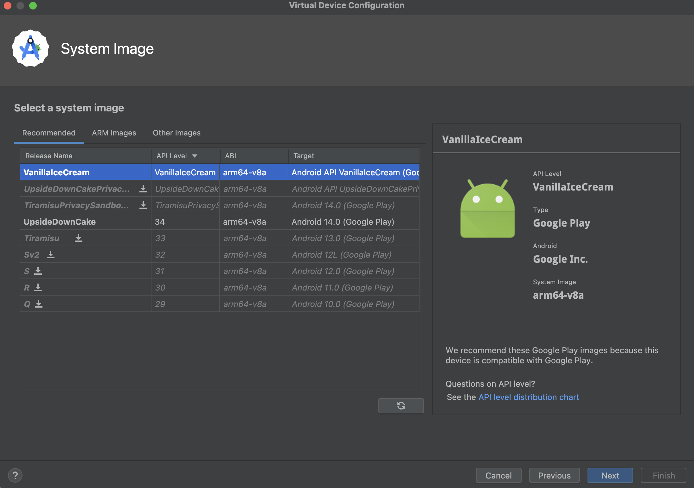Switch to the Other Images tab

[x=177, y=133]
